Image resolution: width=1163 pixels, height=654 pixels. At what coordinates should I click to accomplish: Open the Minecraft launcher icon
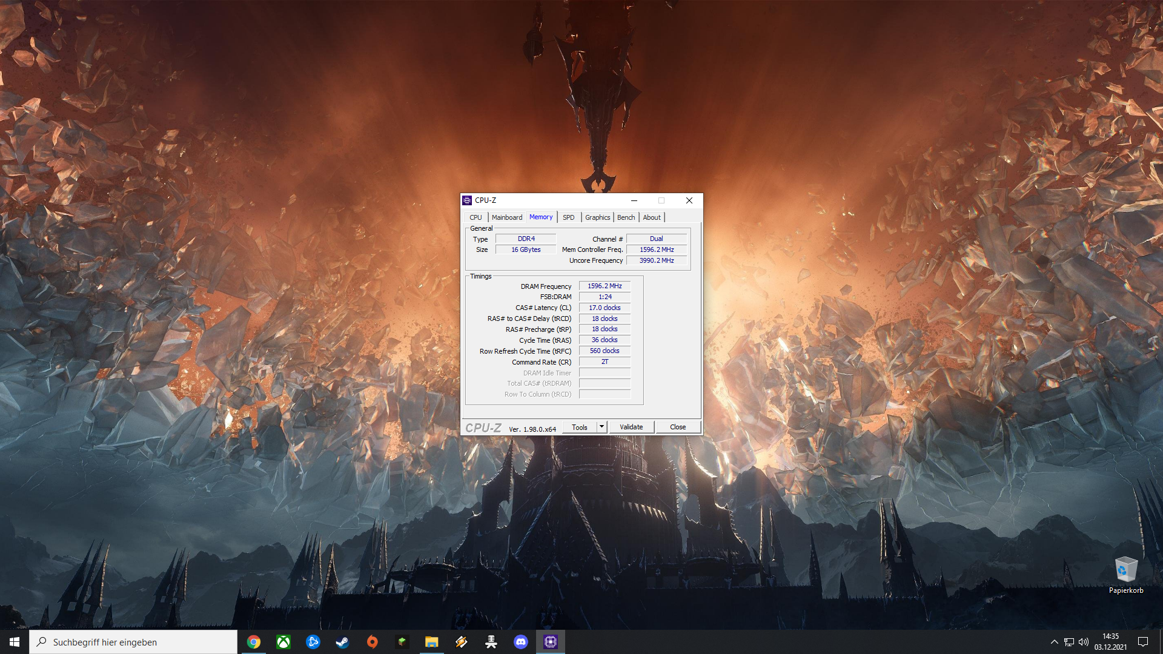point(402,642)
